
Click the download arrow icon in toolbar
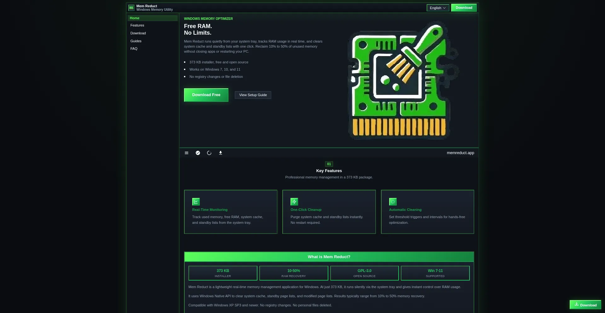[x=221, y=153]
